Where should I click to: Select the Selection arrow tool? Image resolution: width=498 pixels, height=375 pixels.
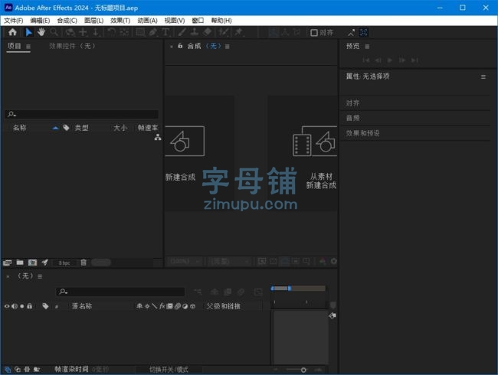click(28, 32)
